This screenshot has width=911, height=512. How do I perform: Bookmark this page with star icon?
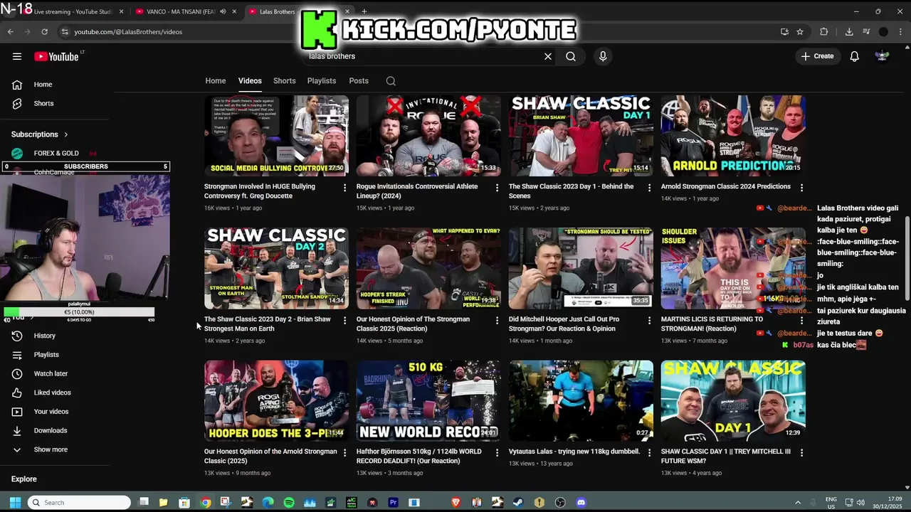800,31
